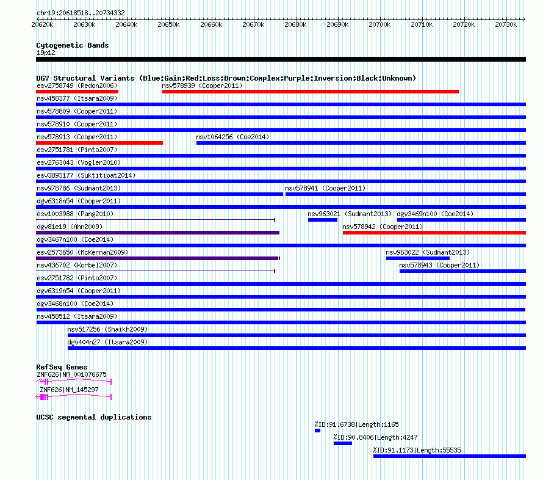Select nsv578943 (Cooper2011) label

pyautogui.click(x=439, y=265)
